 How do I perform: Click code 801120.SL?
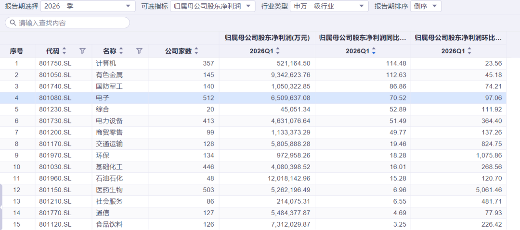[x=55, y=224]
